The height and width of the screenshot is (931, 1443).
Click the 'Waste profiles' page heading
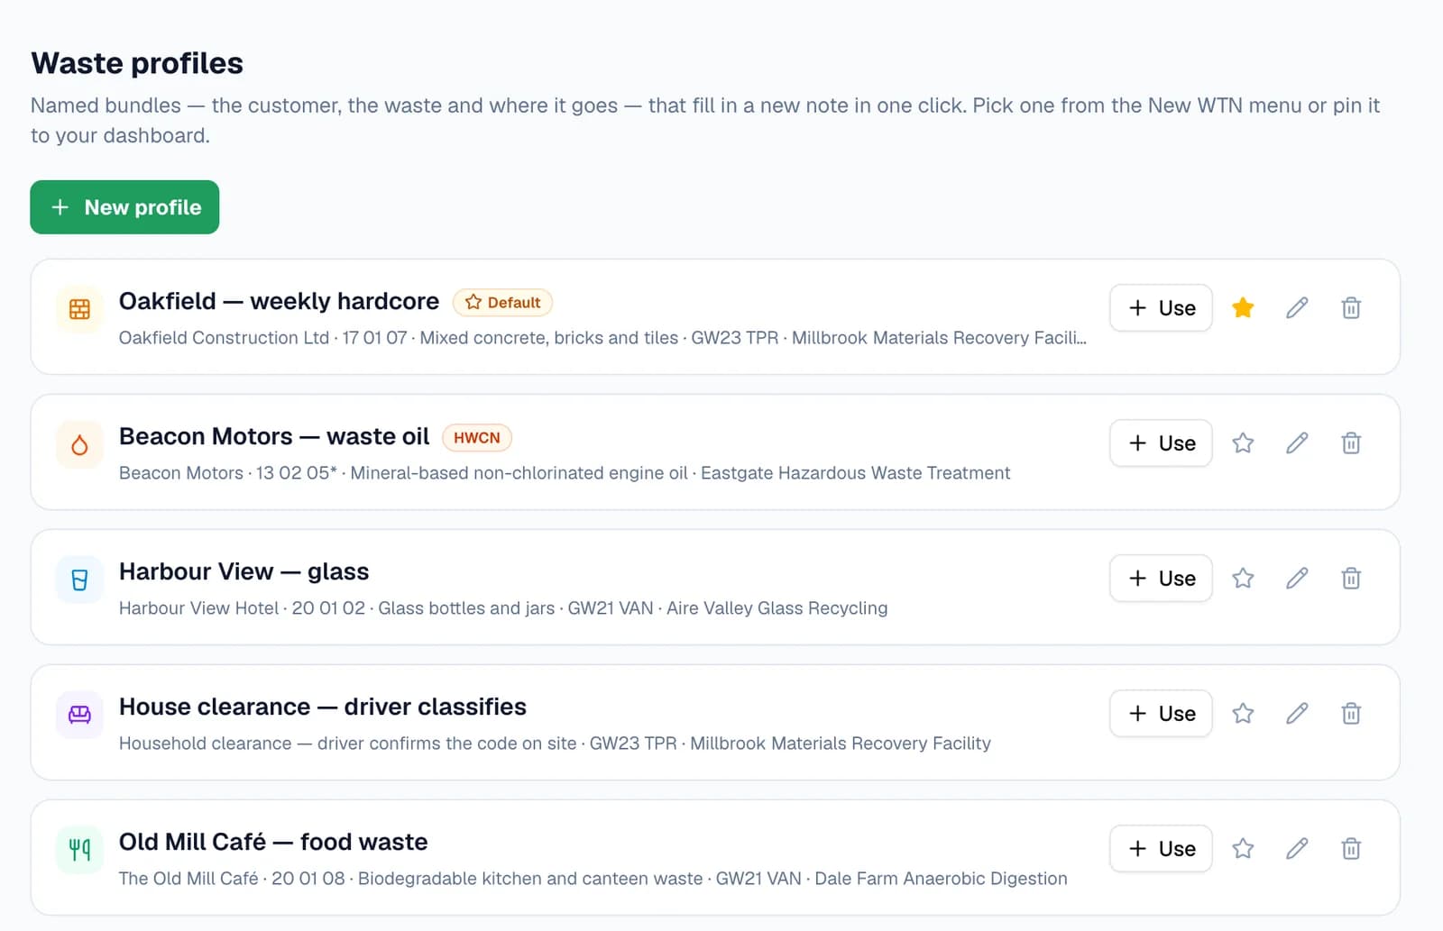pos(137,63)
